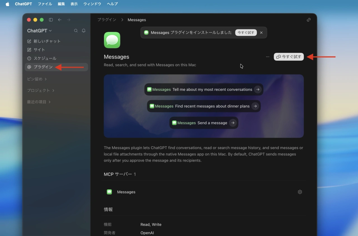Viewport: 358px width, 236px height.
Task: Click the main 今すぐ試す button
Action: (289, 57)
